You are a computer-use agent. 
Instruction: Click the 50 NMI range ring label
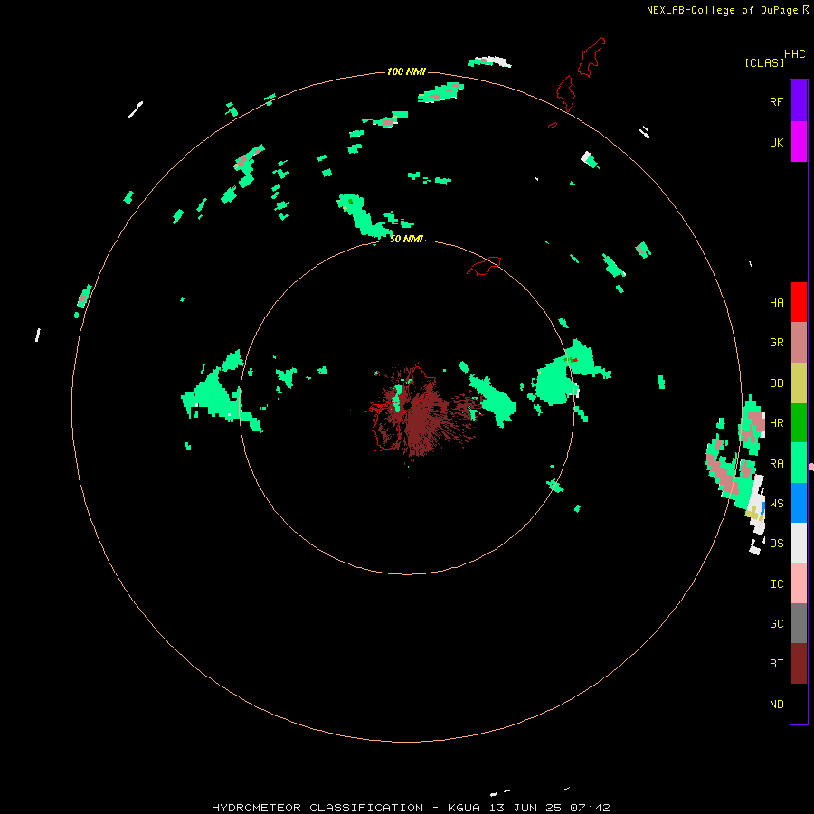pyautogui.click(x=406, y=239)
